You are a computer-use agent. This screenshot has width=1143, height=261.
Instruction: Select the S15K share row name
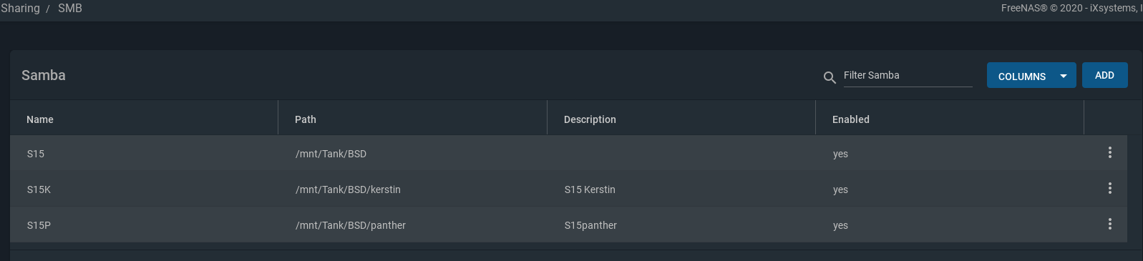39,189
